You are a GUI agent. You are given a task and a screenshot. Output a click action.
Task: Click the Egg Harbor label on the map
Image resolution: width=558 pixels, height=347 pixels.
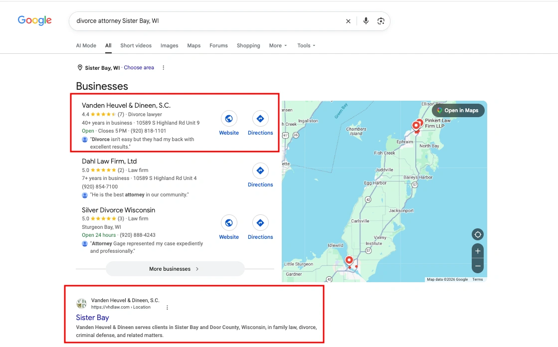coord(375,183)
